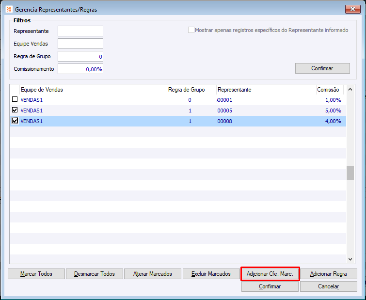This screenshot has height=300, width=366.
Task: Click the Regra de Grupo filter field
Action: point(80,56)
